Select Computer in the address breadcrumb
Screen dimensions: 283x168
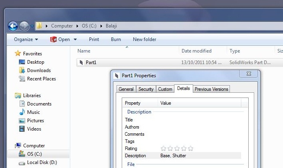point(62,26)
